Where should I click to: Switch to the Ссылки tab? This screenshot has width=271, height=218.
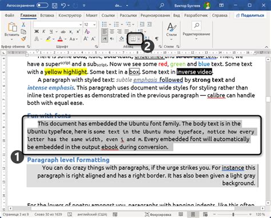(x=108, y=15)
